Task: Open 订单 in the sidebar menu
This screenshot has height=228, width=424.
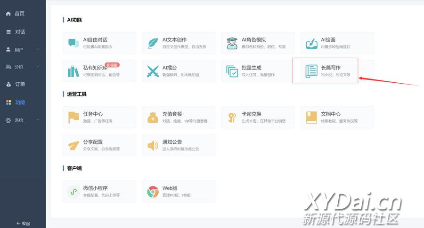Action: pos(19,85)
